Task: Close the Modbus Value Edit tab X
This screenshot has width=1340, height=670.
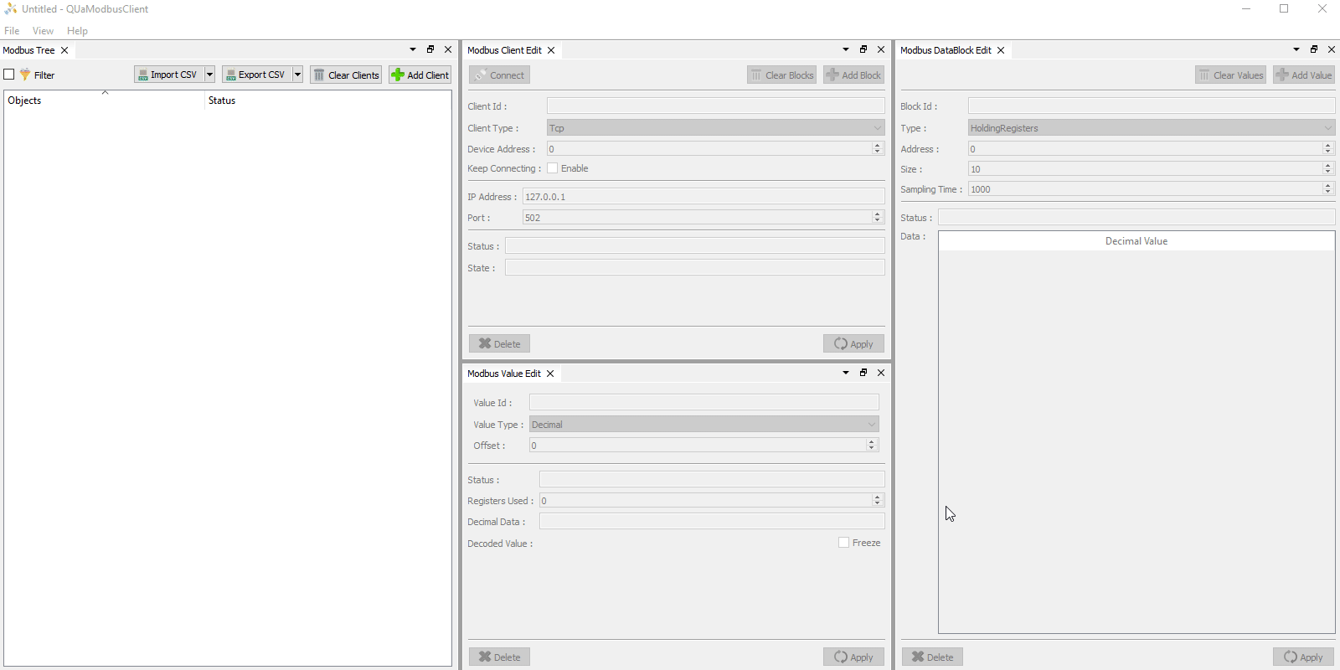Action: (550, 374)
